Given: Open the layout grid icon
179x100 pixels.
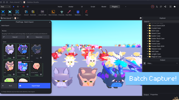Looking at the screenshot, I should tap(171, 7).
